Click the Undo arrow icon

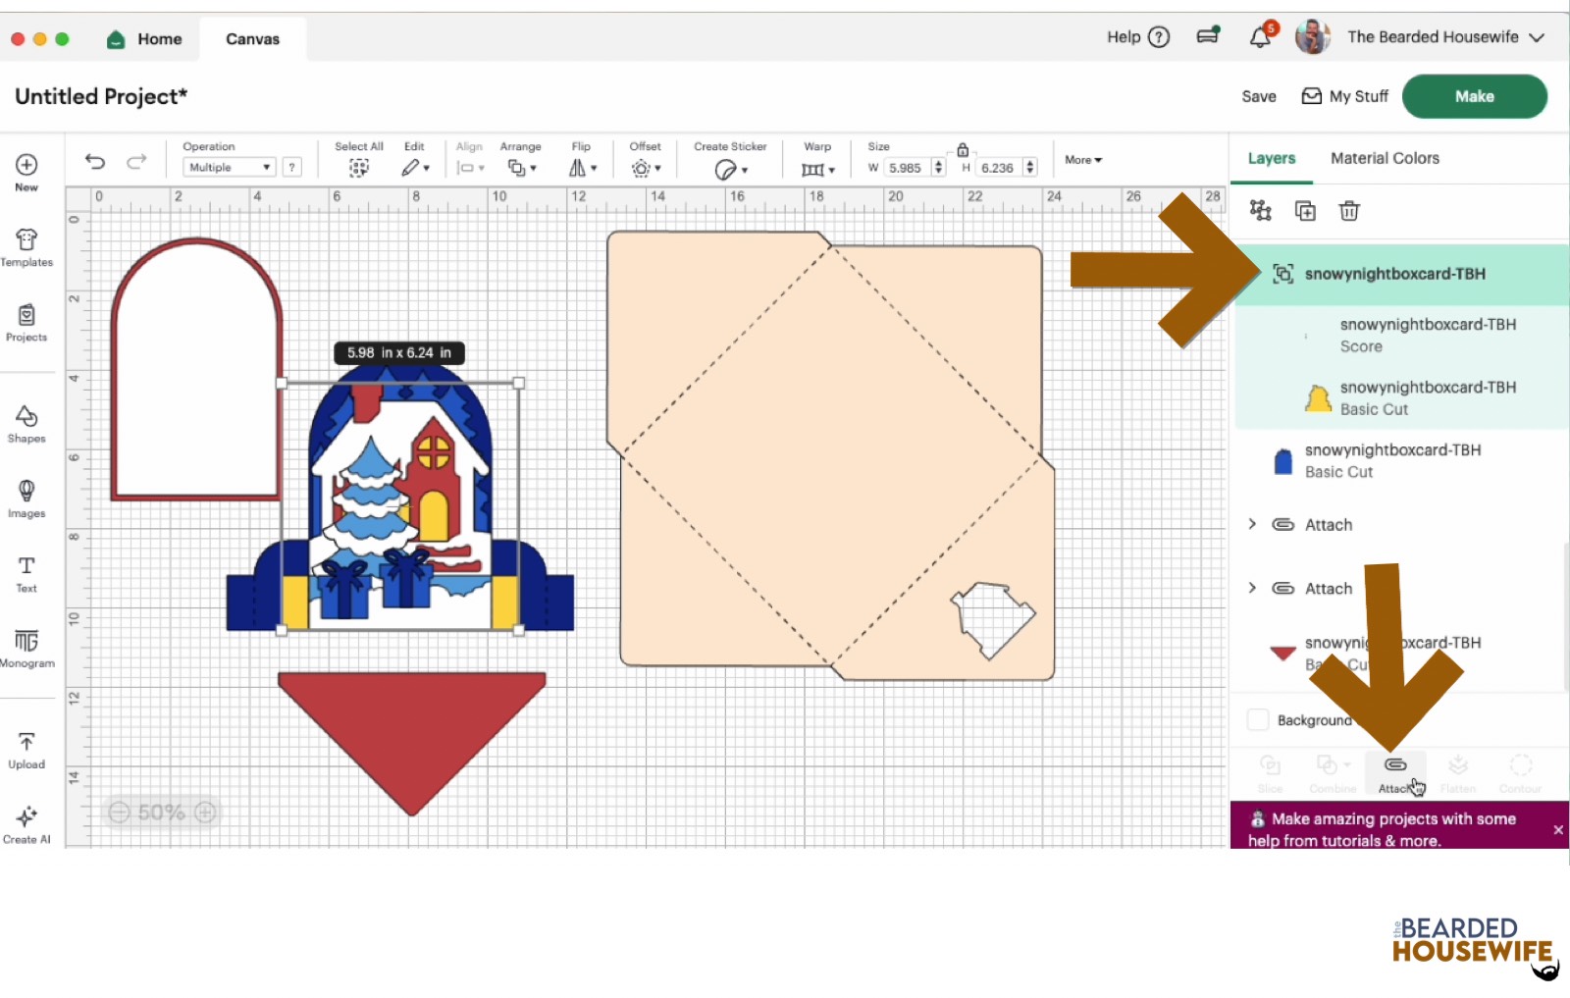[x=95, y=162]
